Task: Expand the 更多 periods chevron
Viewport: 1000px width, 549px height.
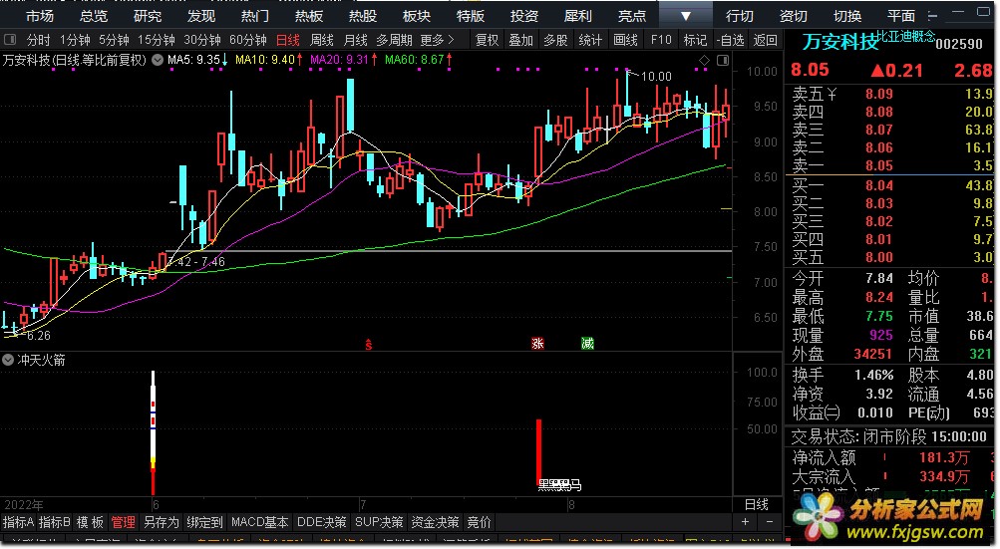Action: pyautogui.click(x=438, y=40)
